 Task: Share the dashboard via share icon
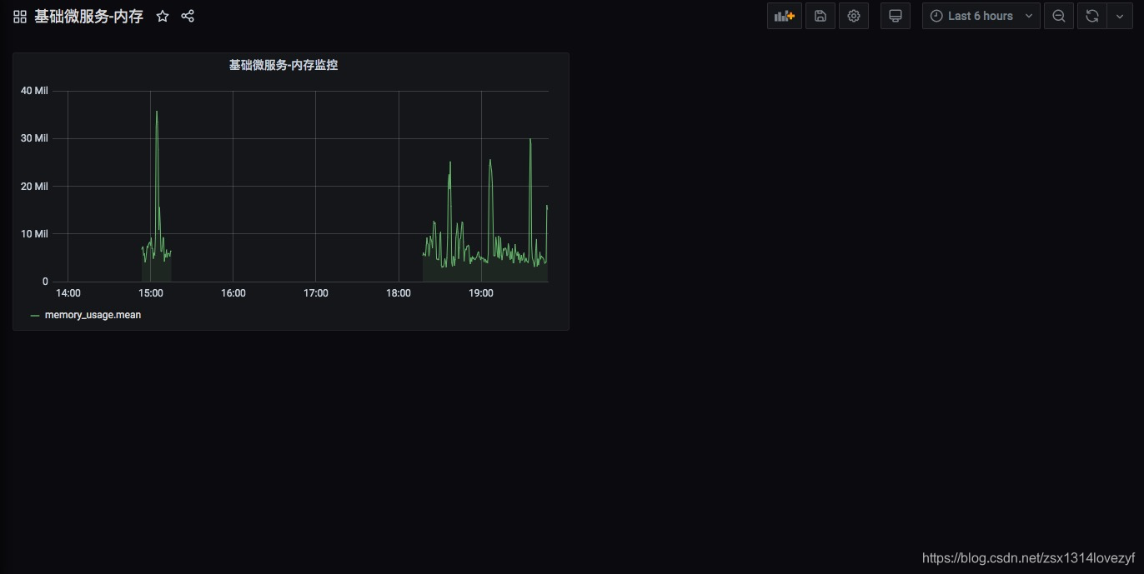[188, 16]
